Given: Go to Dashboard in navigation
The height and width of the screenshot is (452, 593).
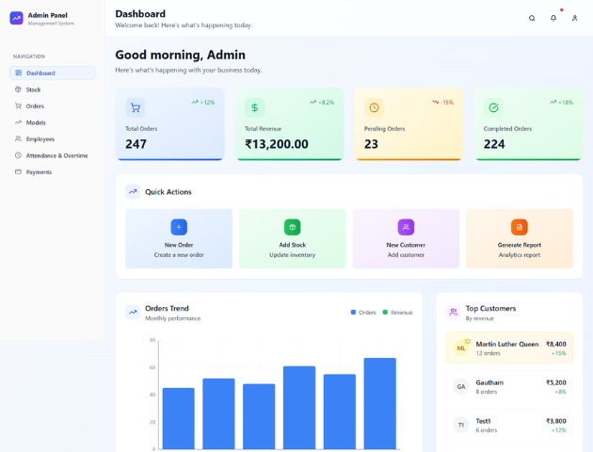Looking at the screenshot, I should coord(53,73).
